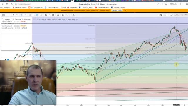Click the OHLC color box before ОТКР

click(x=34, y=19)
